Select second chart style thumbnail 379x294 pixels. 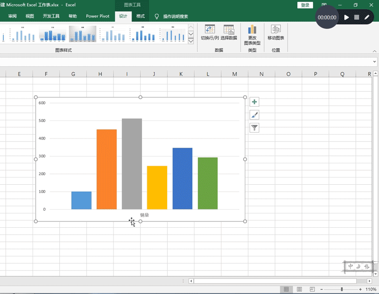[x=22, y=34]
